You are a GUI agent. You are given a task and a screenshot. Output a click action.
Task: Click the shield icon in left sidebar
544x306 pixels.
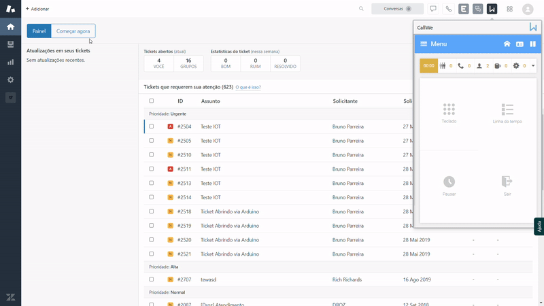[10, 97]
